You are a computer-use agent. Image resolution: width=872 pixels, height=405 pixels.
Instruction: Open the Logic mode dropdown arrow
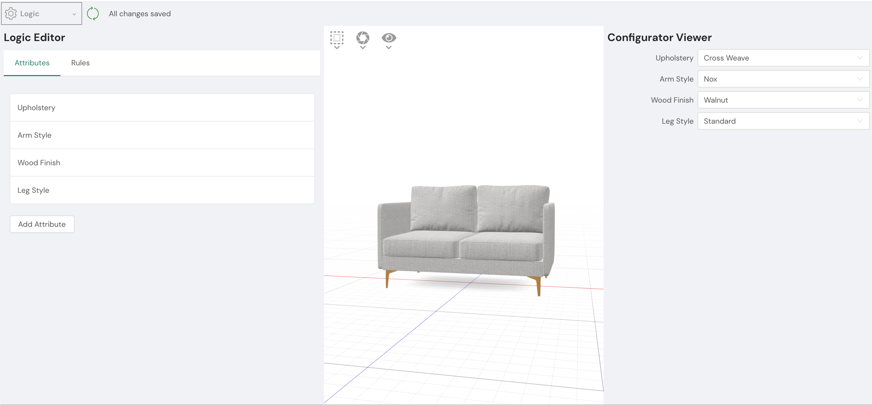tap(74, 14)
